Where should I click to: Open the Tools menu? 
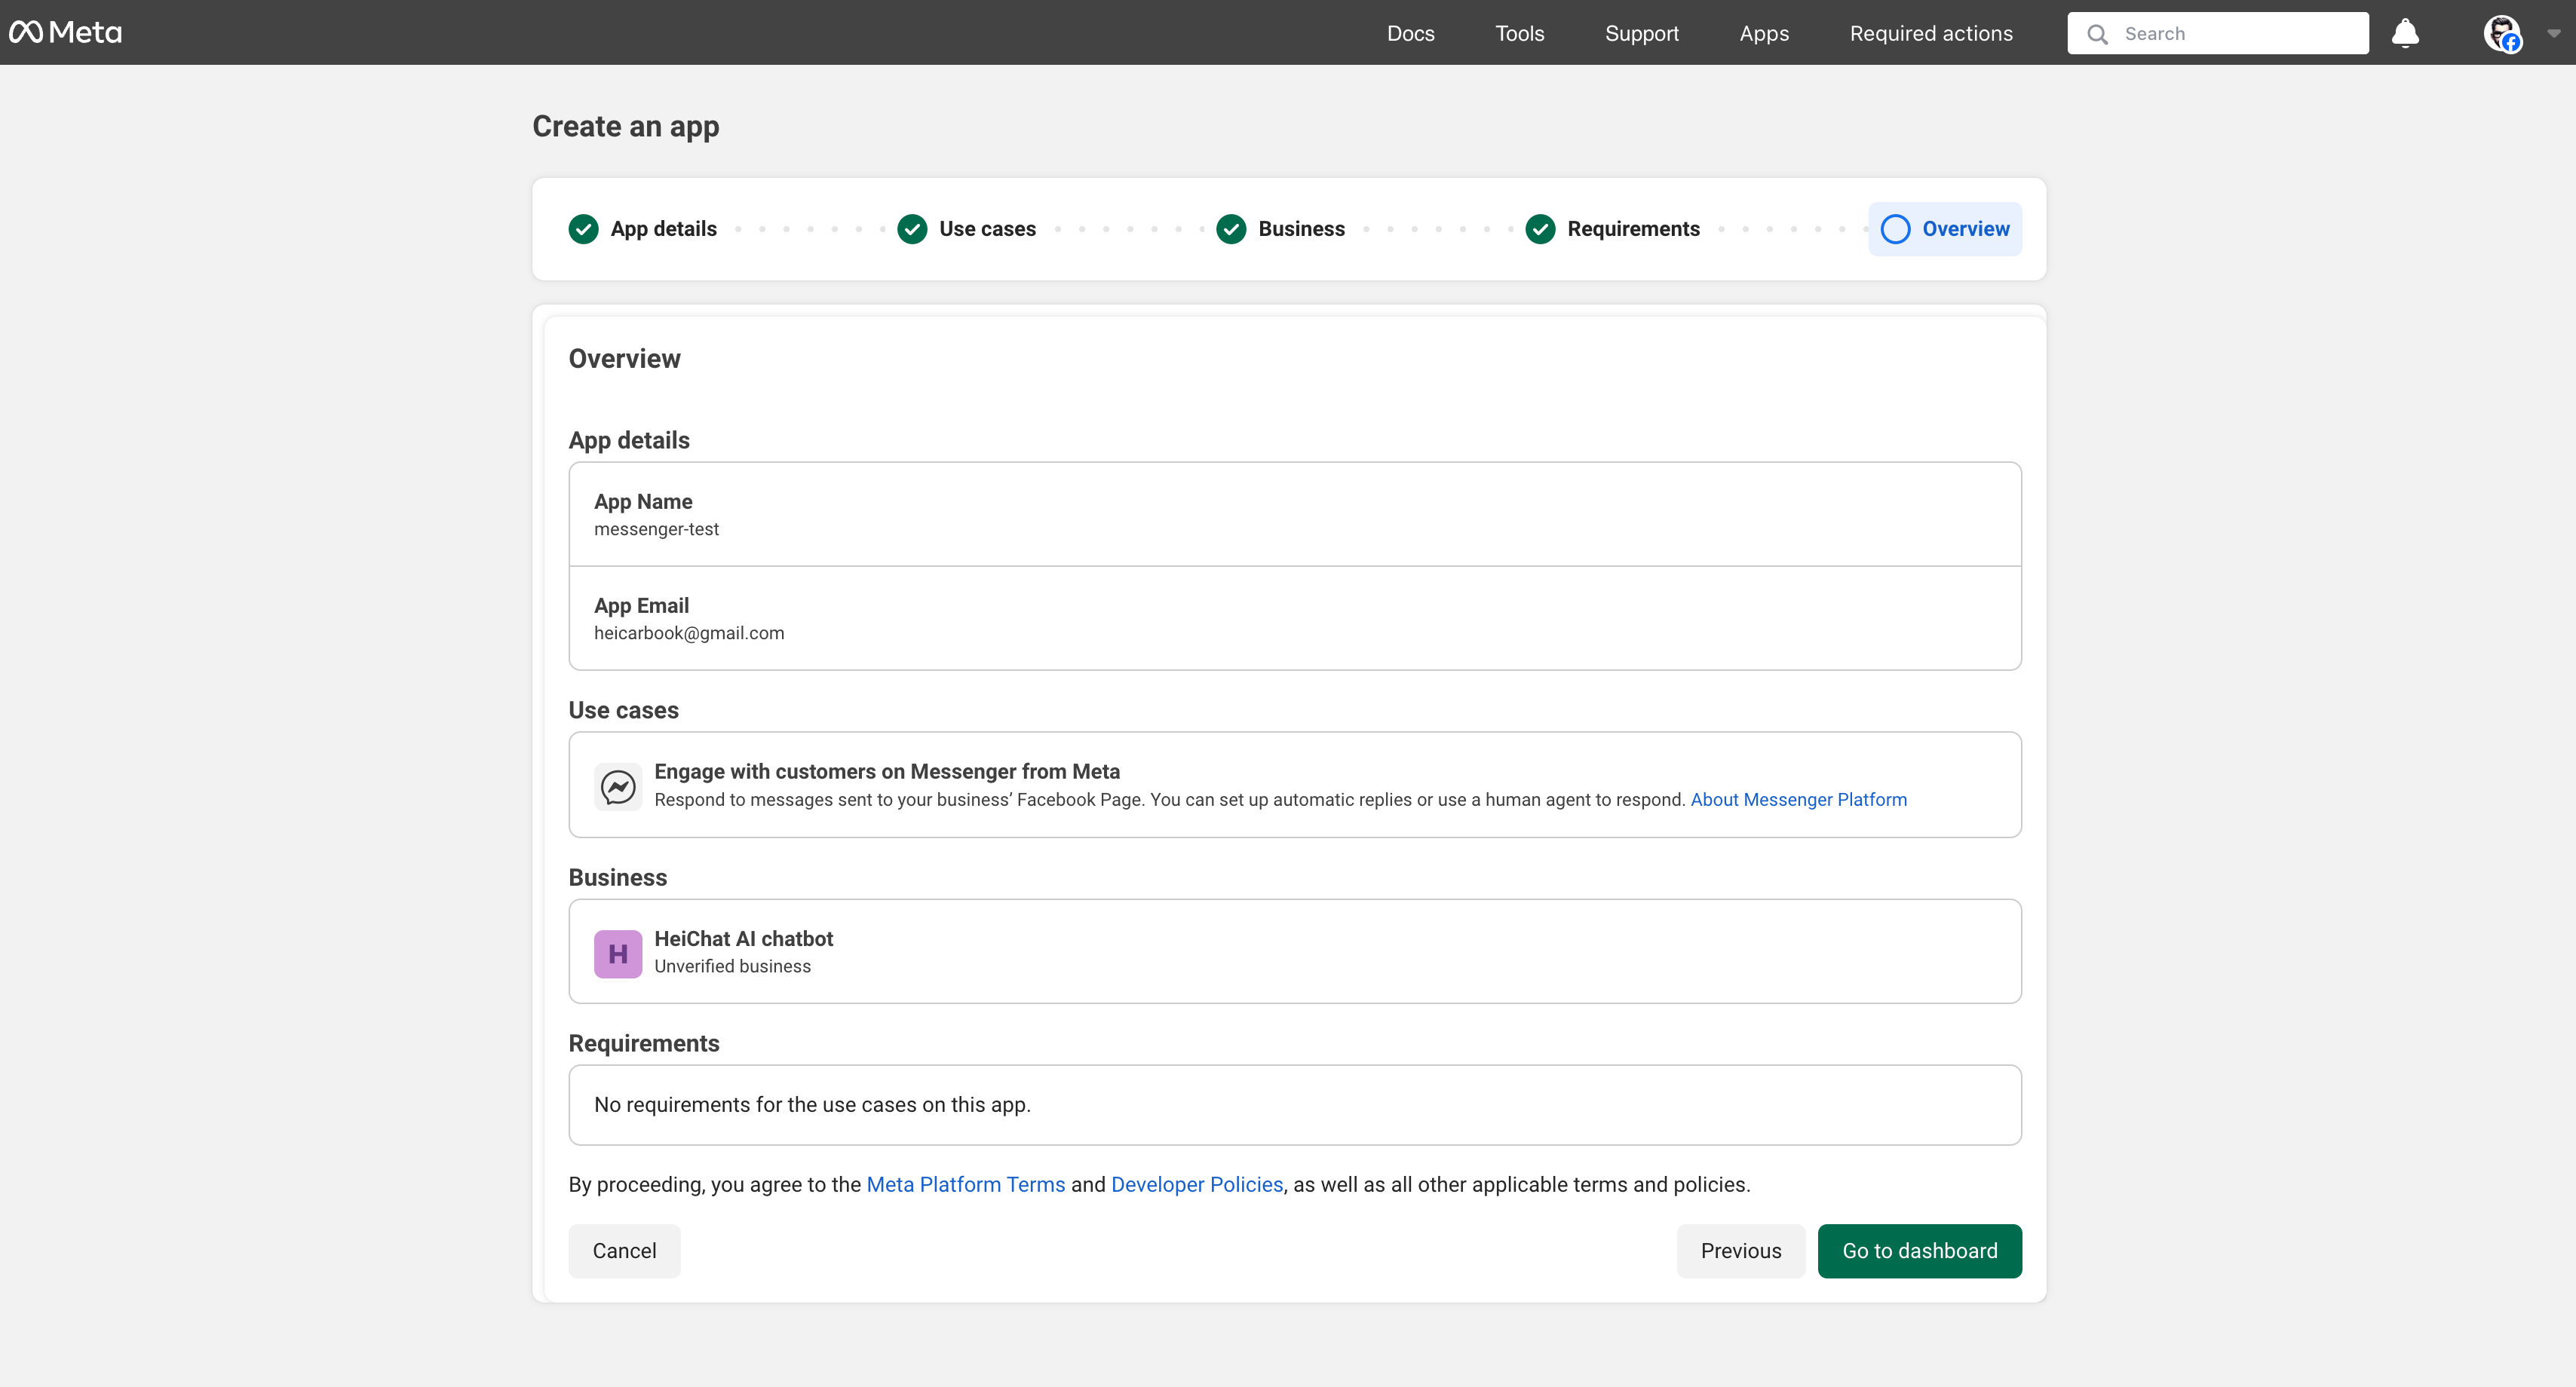click(1519, 33)
